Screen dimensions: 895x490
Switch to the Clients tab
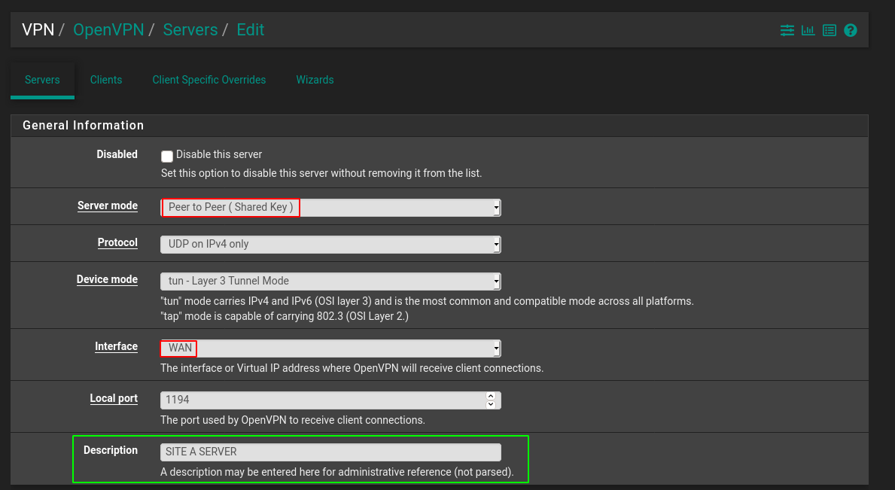(x=106, y=80)
